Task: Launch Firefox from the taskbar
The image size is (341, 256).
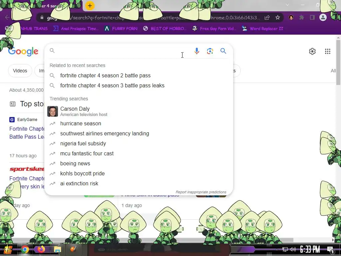Action: [x=41, y=249]
